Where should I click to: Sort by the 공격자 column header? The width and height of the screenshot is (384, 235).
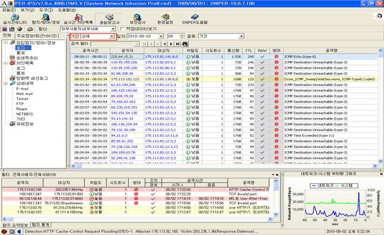127,51
